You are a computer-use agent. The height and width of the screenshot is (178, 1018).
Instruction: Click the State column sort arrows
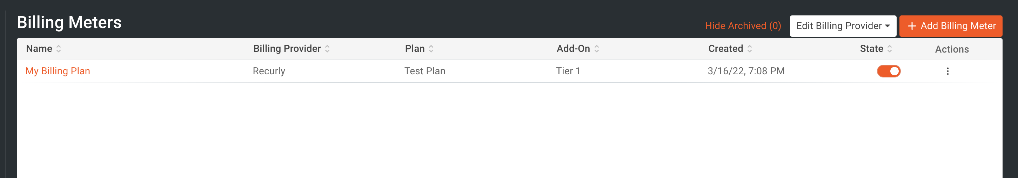click(x=890, y=49)
